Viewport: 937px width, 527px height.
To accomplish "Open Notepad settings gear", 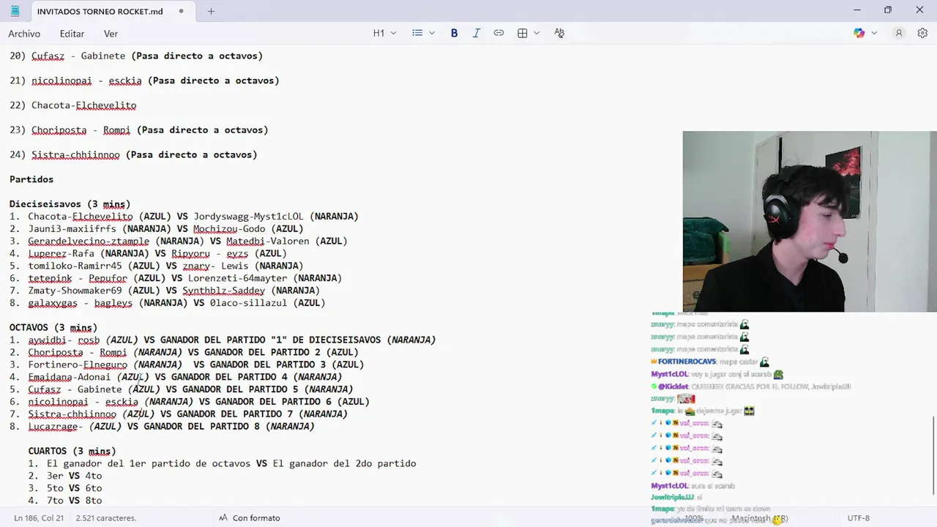I will click(x=922, y=33).
